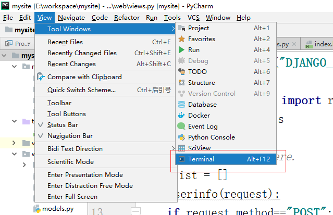Select Recent Files menu entry
333x215 pixels.
pyautogui.click(x=106, y=42)
